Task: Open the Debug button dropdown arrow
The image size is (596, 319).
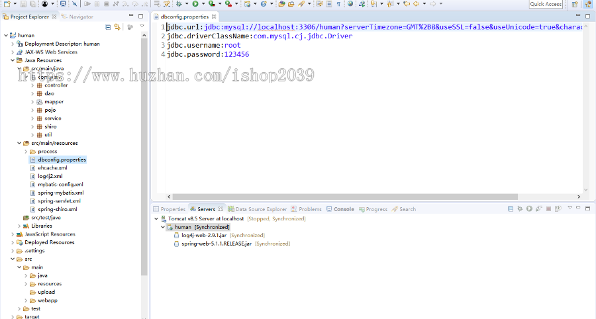Action: [x=187, y=4]
